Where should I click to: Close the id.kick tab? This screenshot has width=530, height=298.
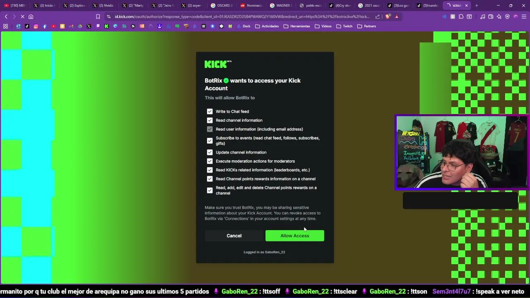point(466,5)
